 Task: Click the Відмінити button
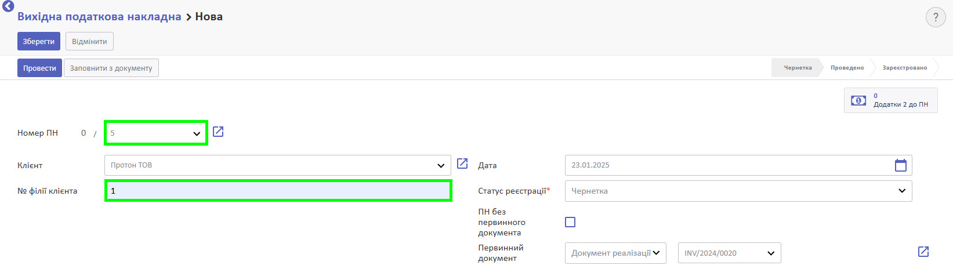tap(89, 42)
